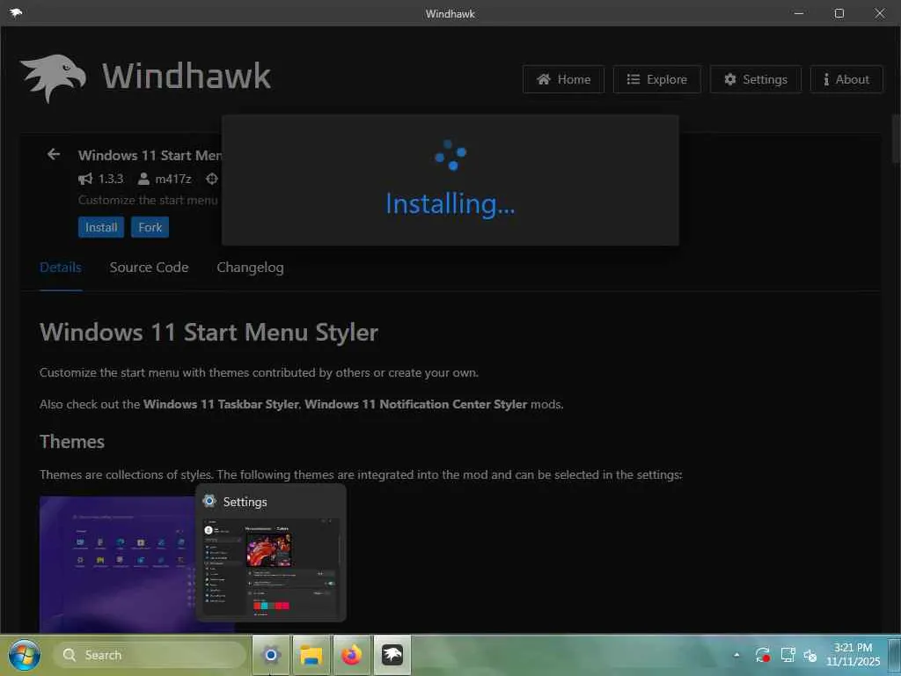Click the taskbar clock showing 3:21 PM
Screen dimensions: 901x676
(x=853, y=655)
